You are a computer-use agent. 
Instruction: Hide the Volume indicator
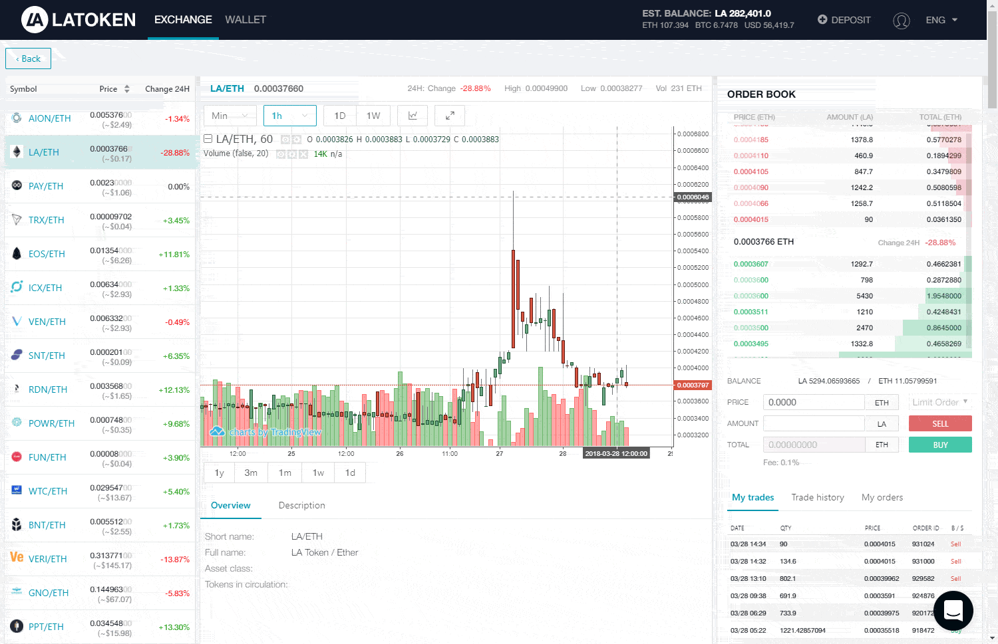click(x=281, y=154)
